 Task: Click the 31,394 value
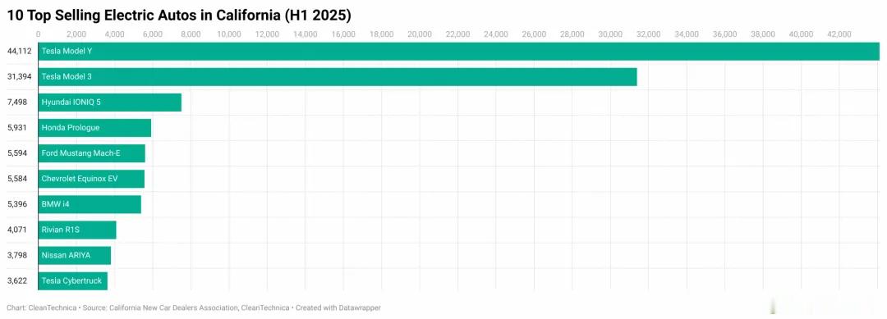(x=19, y=77)
